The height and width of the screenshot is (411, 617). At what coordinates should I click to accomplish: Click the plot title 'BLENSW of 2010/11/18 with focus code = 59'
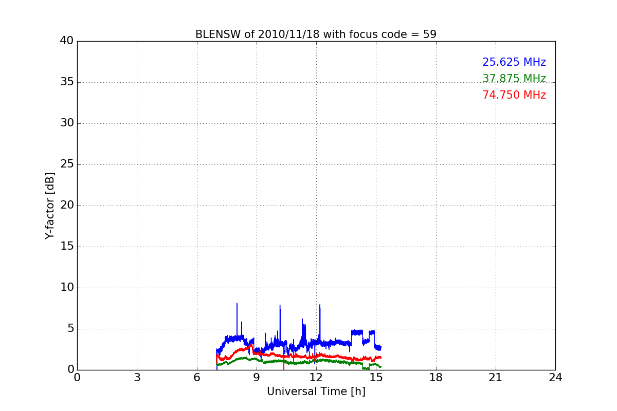tap(316, 34)
